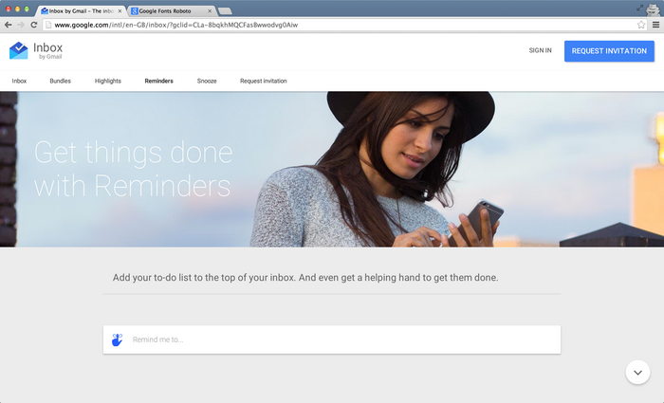Screen dimensions: 664x403
Task: Click the scroll-down chevron circle button
Action: pyautogui.click(x=637, y=373)
